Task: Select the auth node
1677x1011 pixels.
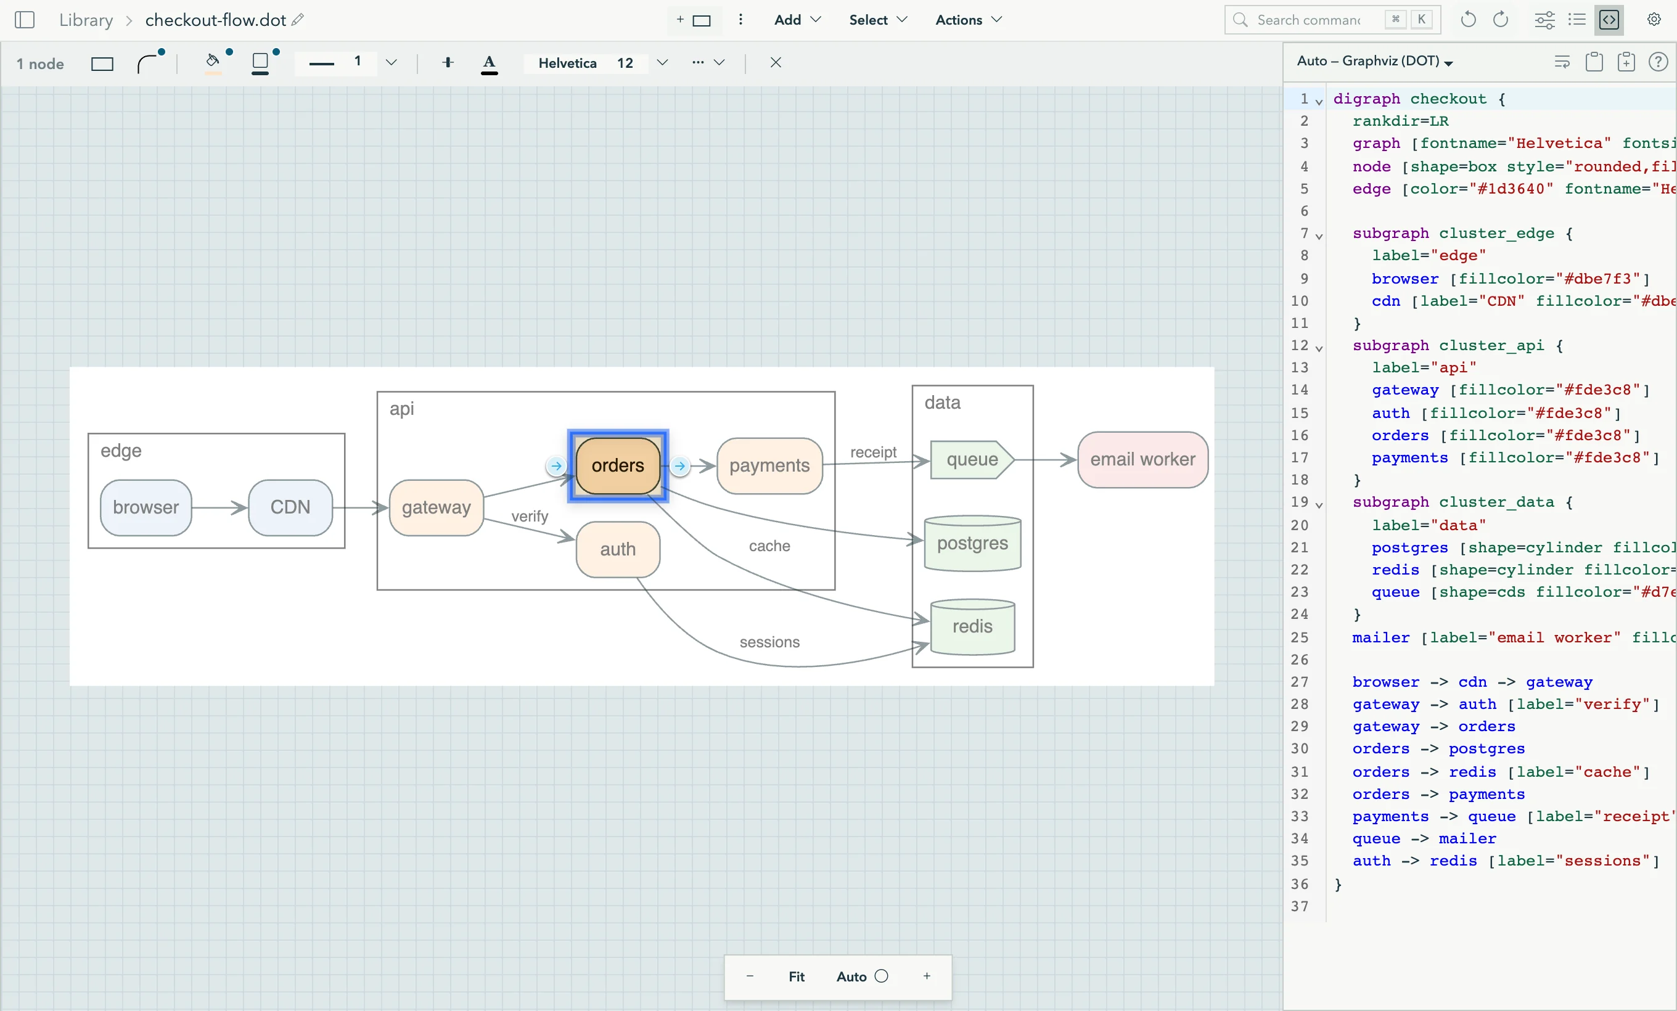Action: pos(618,549)
